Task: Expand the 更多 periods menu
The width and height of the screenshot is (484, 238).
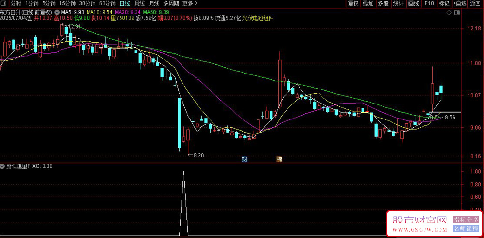Action: click(x=190, y=4)
